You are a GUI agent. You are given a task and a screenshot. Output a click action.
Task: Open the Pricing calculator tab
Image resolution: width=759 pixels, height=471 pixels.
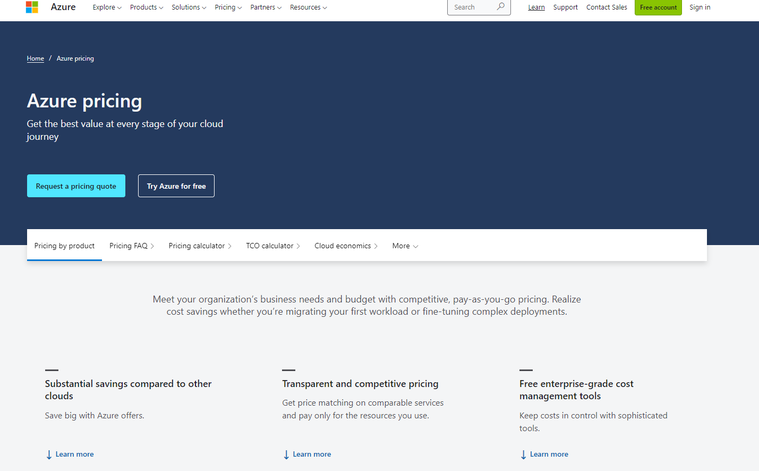point(200,245)
